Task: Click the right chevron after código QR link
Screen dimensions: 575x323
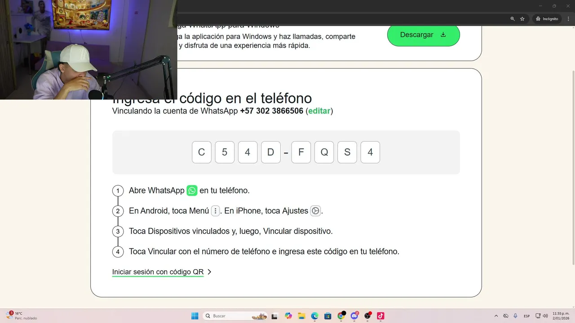Action: 209,272
